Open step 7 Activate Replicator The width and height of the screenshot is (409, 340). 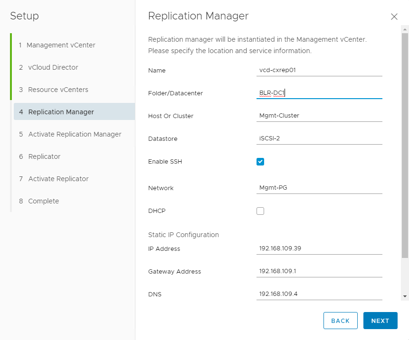(58, 179)
